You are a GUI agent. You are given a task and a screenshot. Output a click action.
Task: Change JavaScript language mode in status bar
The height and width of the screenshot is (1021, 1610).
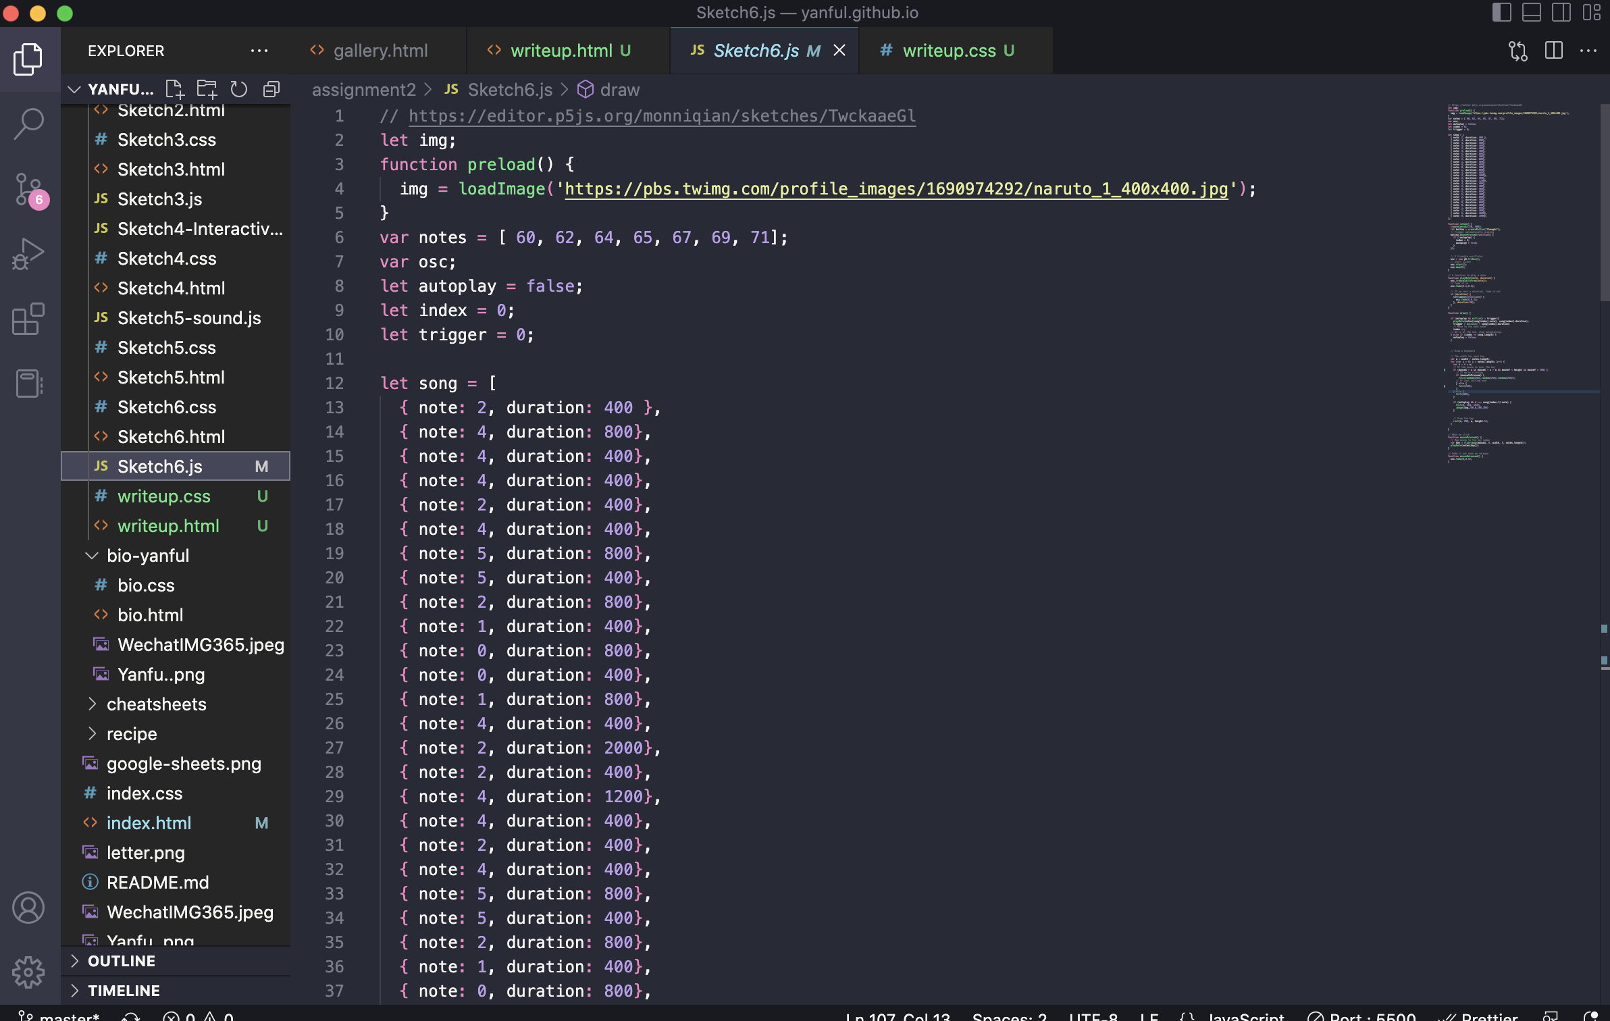1245,1016
